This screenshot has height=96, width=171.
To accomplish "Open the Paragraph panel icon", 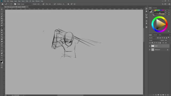I will (146, 23).
